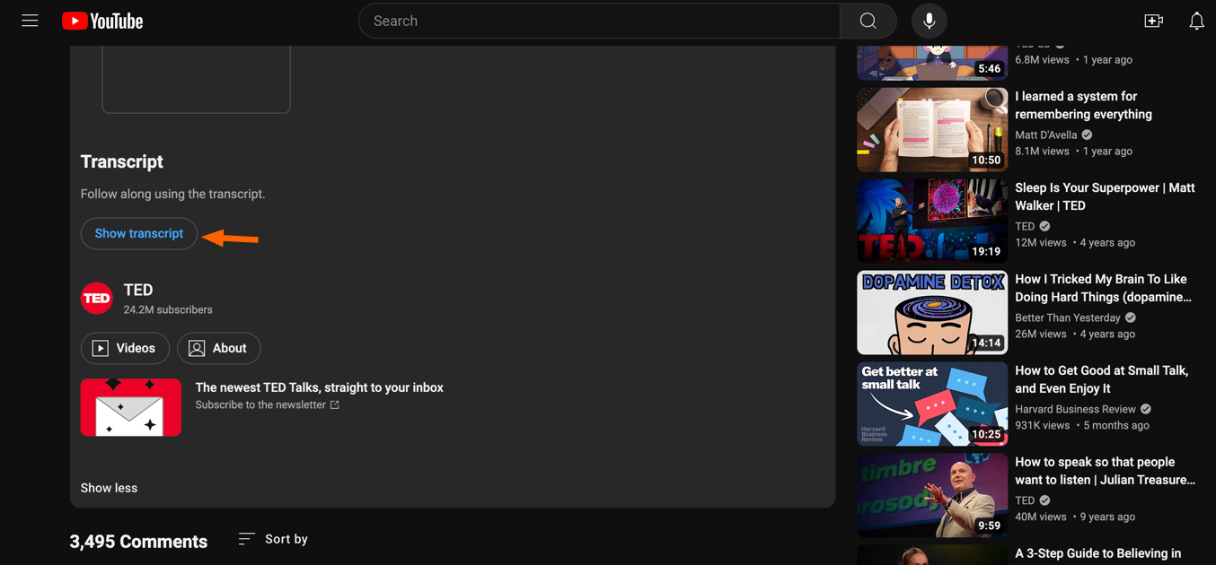Open TED channel Videos button
1216x565 pixels.
pyautogui.click(x=125, y=348)
